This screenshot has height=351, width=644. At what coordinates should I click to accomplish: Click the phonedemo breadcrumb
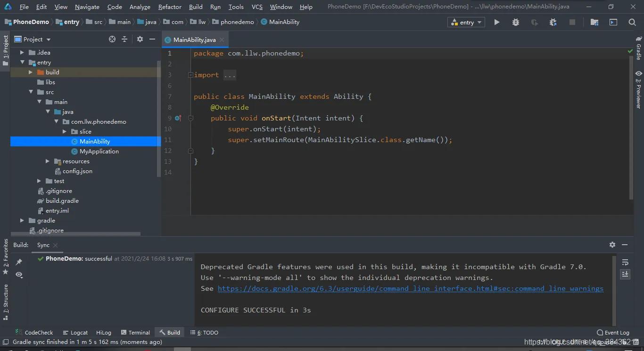coord(233,22)
